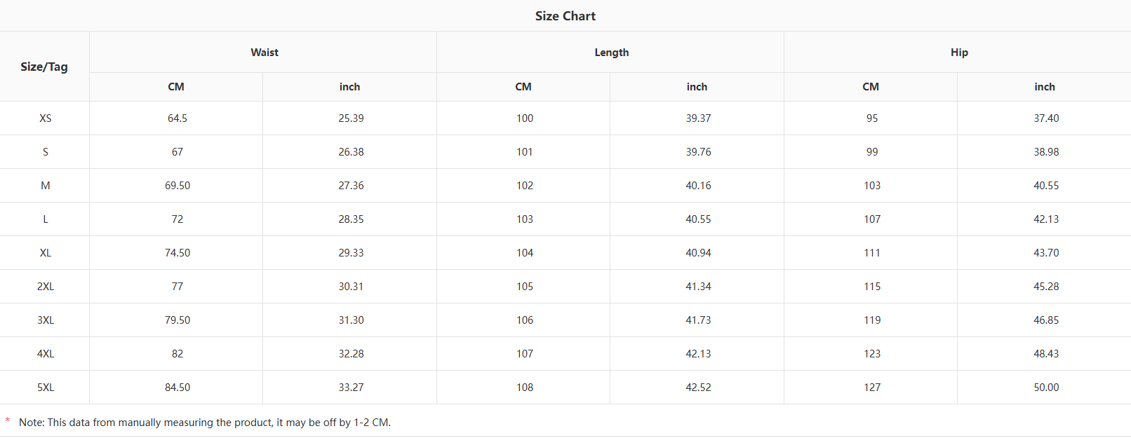Select waist inch value 28.35

pos(351,219)
